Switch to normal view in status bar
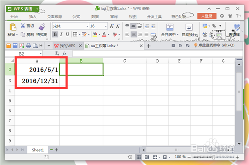The height and width of the screenshot is (165, 249). tap(139, 157)
